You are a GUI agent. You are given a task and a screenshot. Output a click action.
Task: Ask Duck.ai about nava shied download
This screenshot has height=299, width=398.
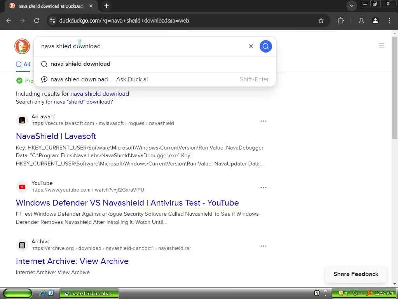(155, 79)
